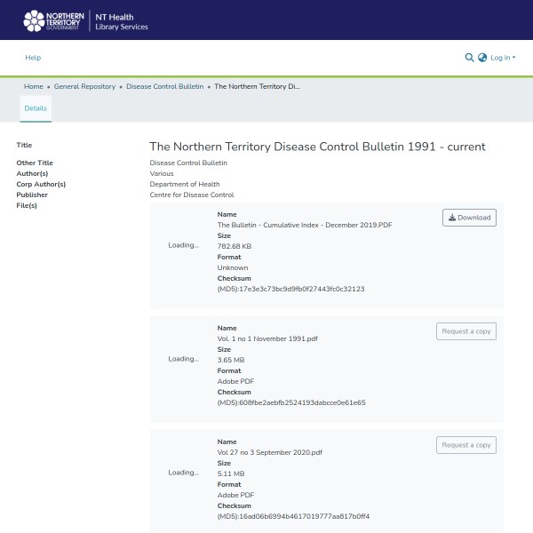Request a copy of Vol. 1 no 1
The height and width of the screenshot is (533, 533).
[465, 331]
